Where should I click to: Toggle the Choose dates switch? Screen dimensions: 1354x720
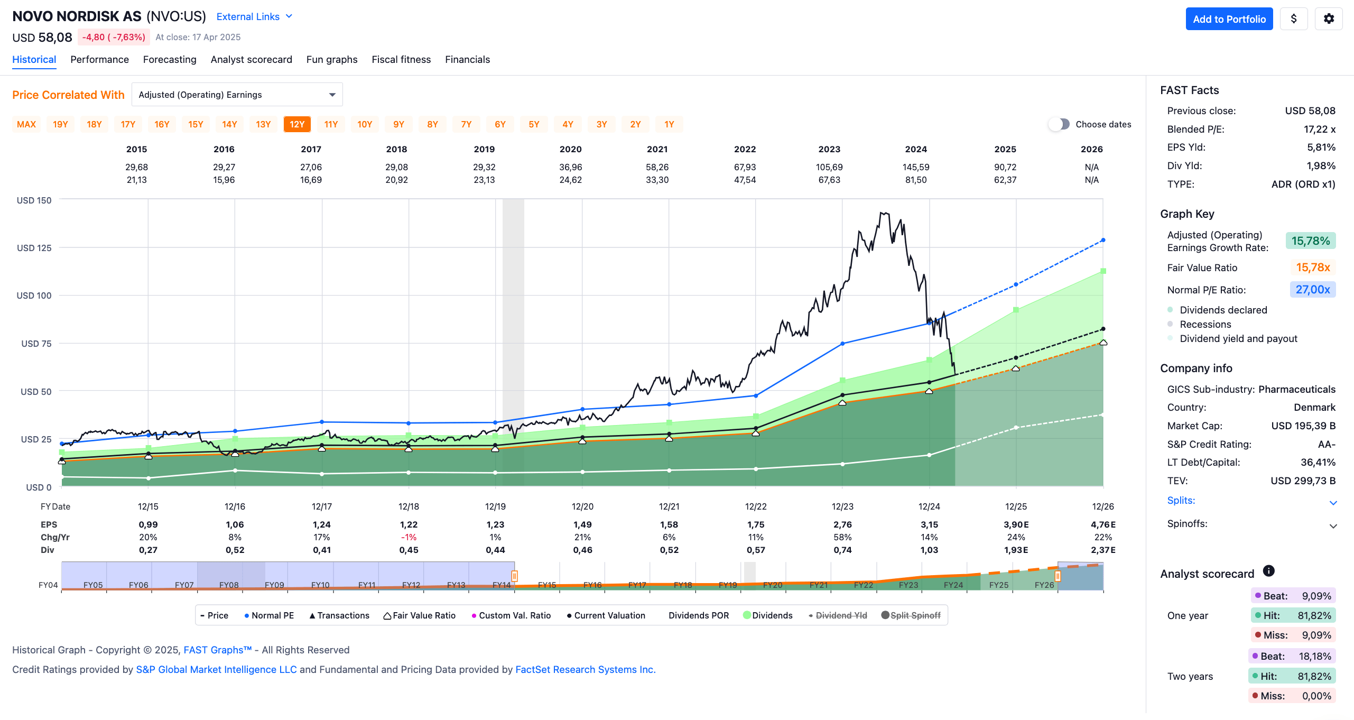point(1059,124)
